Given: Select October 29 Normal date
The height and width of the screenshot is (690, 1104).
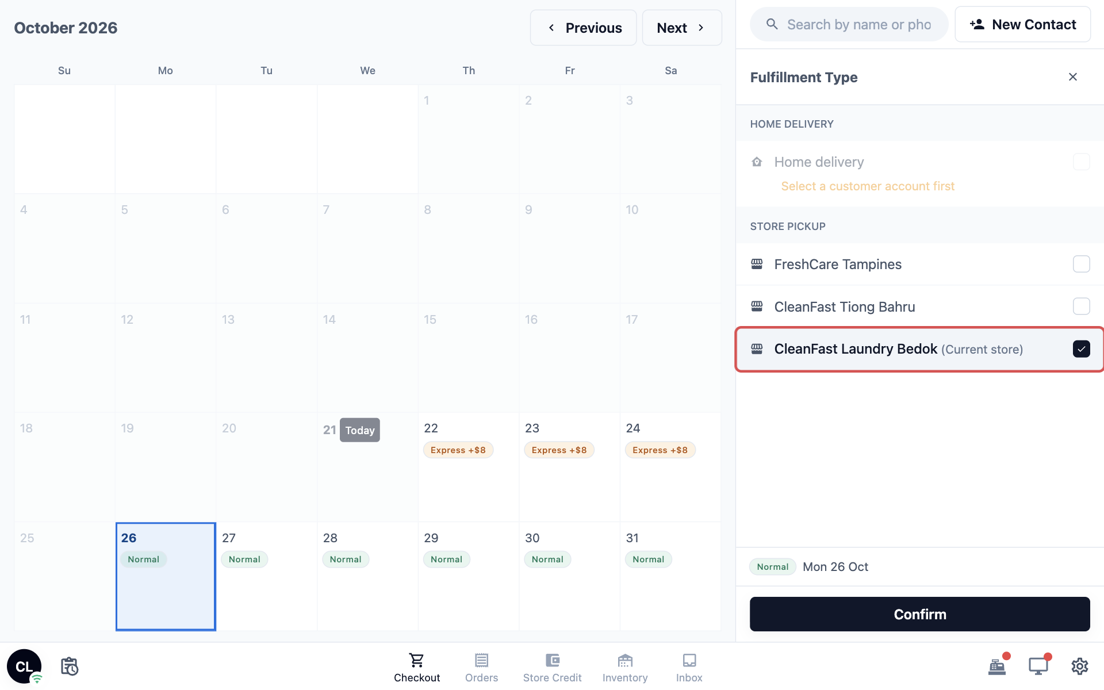Looking at the screenshot, I should click(469, 576).
